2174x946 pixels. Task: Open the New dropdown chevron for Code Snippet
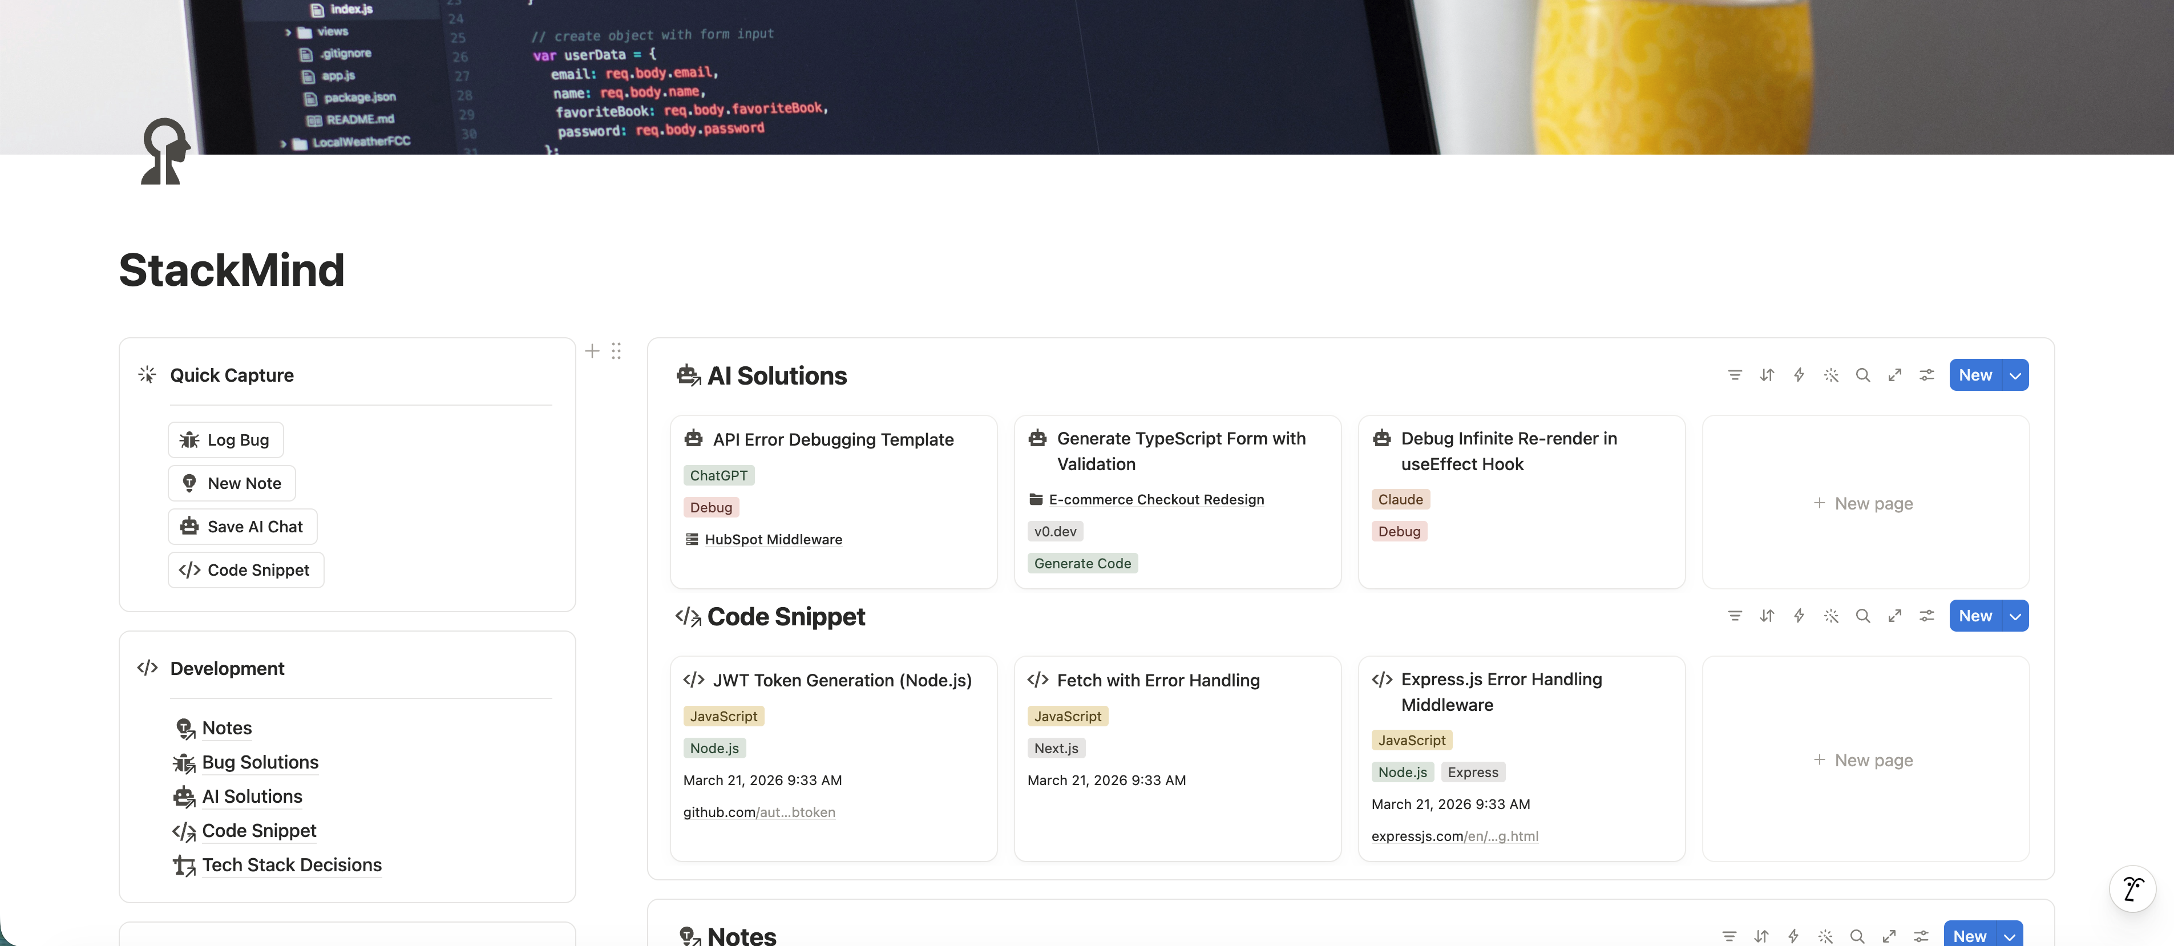(2014, 616)
